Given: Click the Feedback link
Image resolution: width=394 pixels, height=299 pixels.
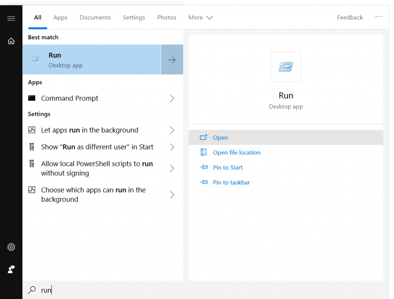Looking at the screenshot, I should pyautogui.click(x=350, y=17).
